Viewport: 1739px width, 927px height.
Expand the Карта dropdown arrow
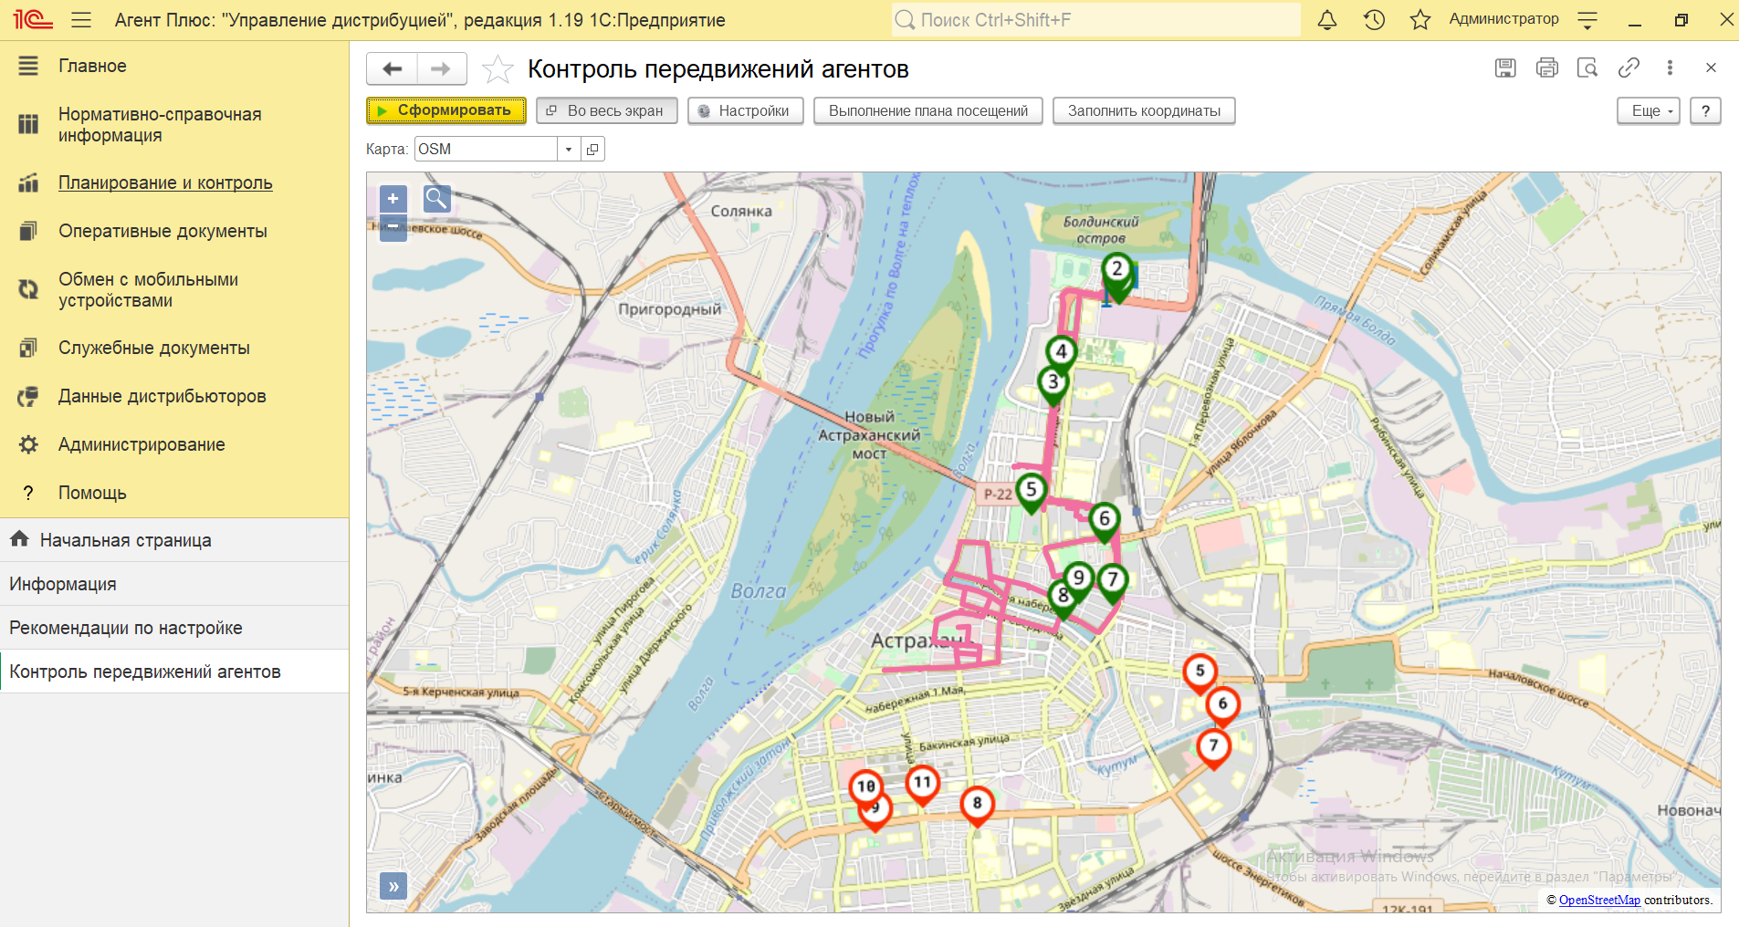(569, 149)
